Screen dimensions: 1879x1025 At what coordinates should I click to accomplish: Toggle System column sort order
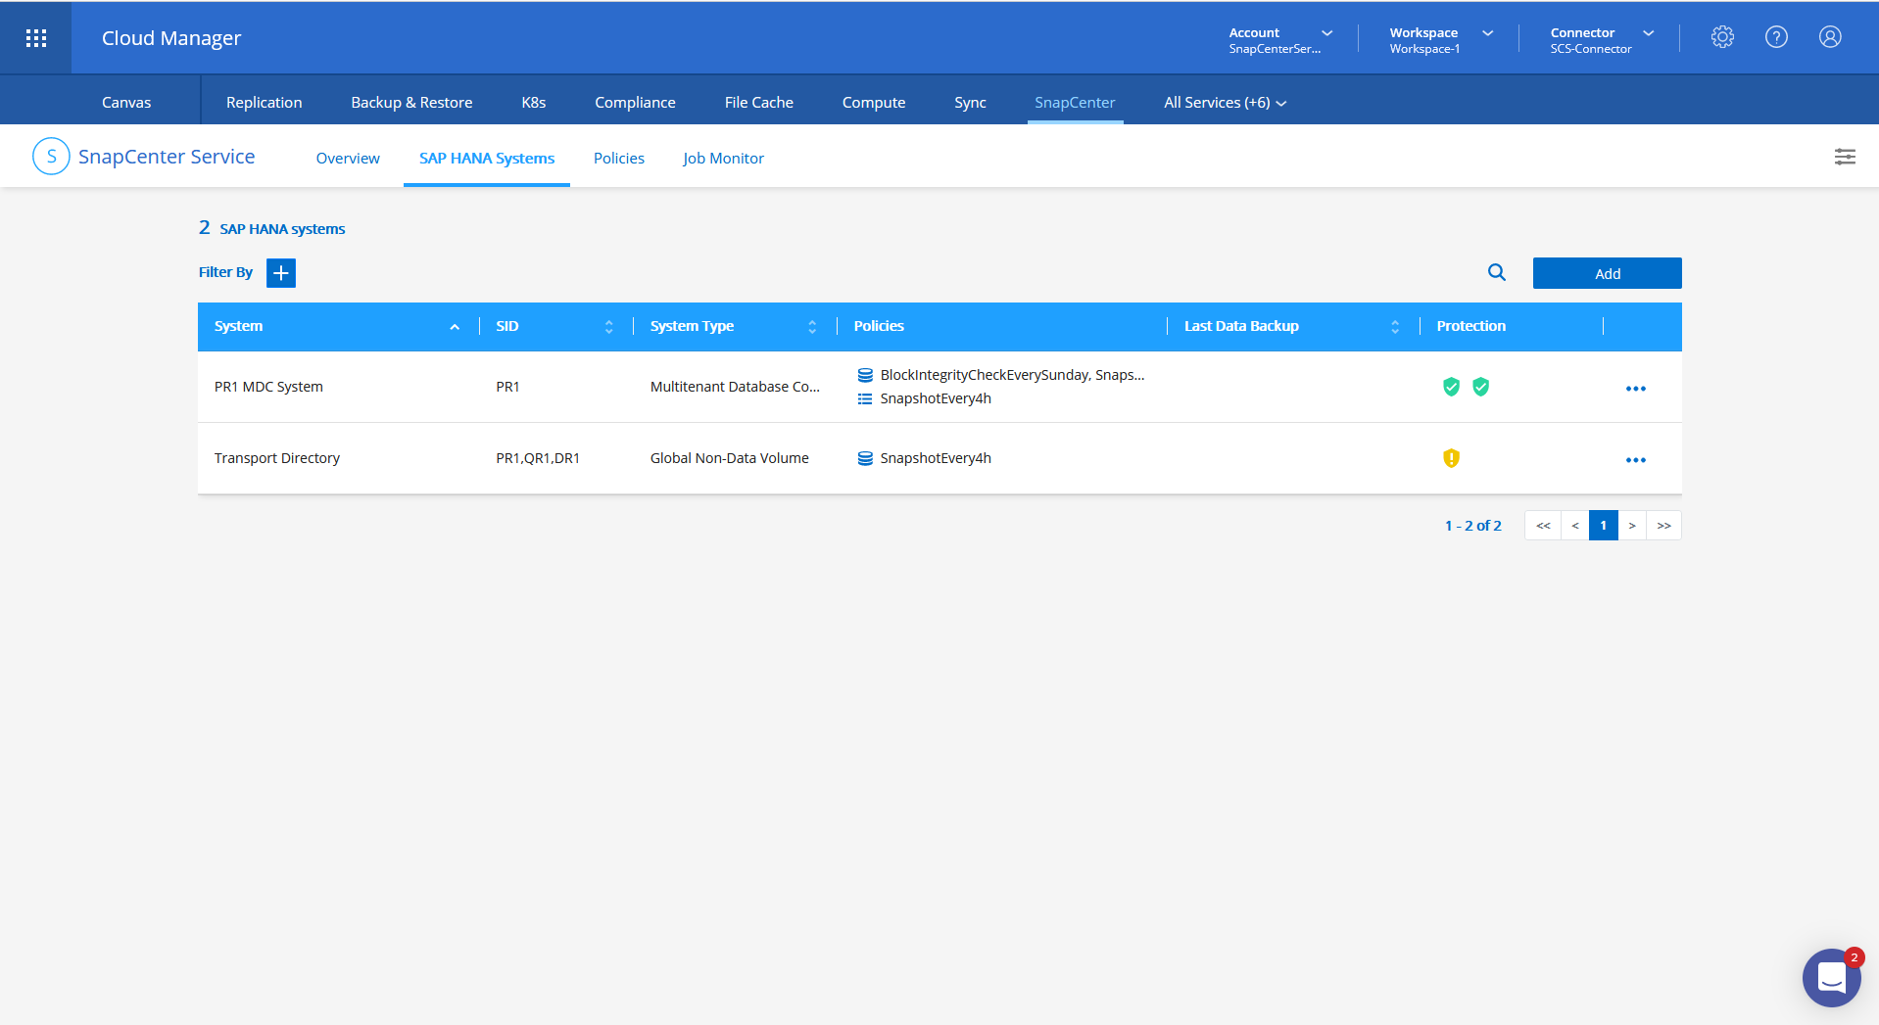(x=455, y=327)
